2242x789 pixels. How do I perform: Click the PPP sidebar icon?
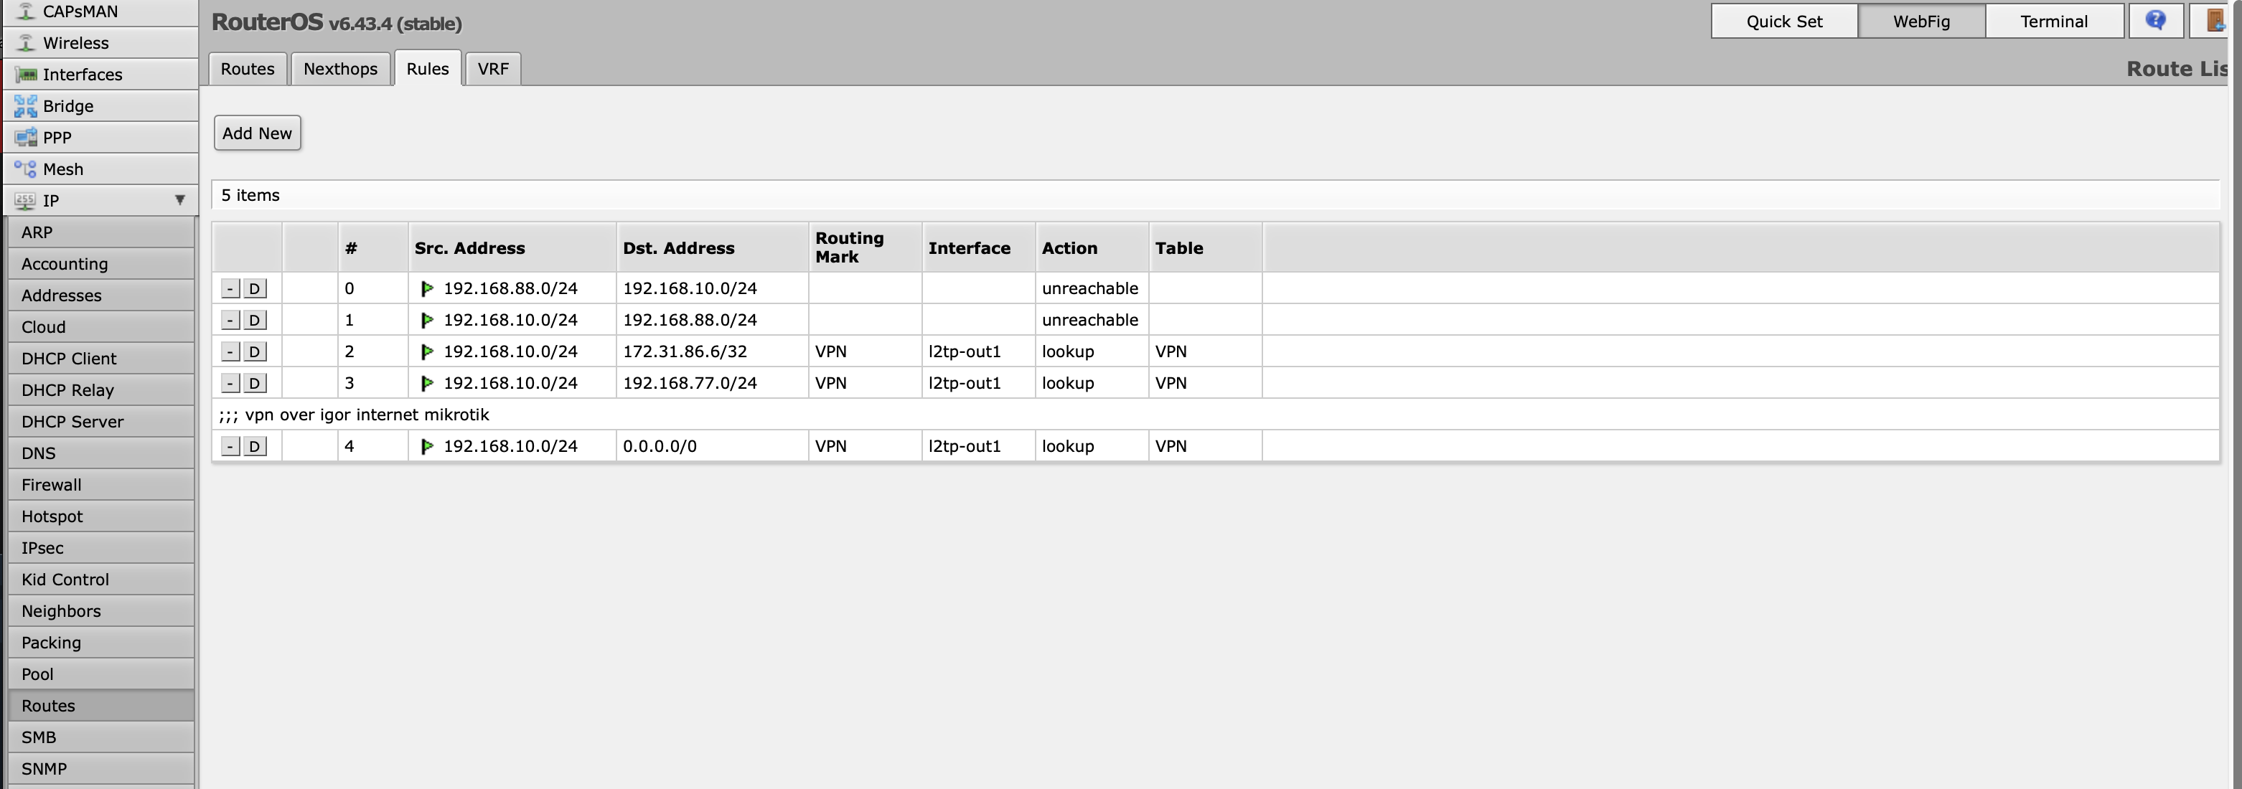point(26,138)
